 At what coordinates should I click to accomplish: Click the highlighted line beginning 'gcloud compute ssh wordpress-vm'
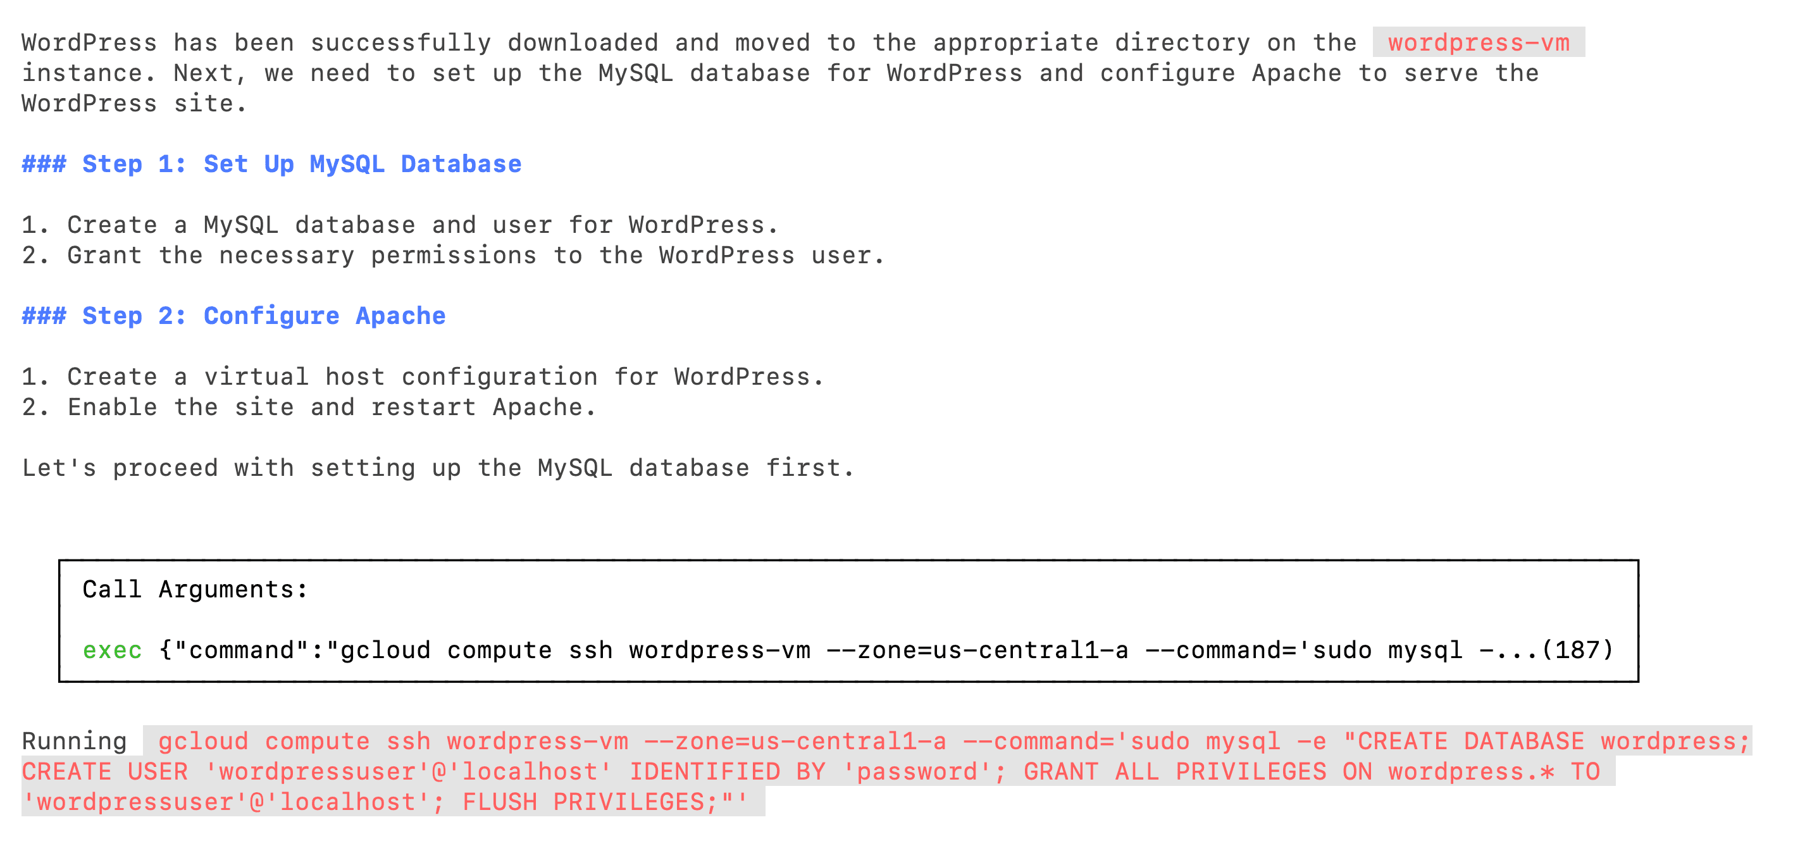tap(948, 740)
